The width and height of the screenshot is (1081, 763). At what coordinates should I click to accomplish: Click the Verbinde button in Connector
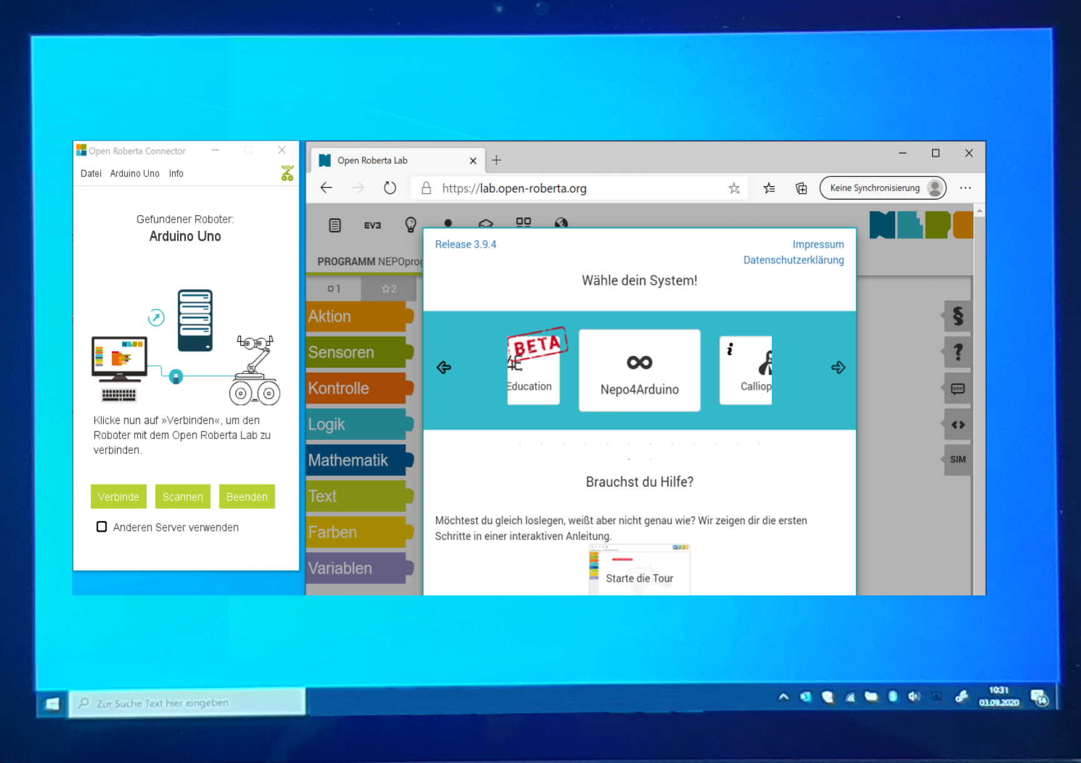coord(118,497)
